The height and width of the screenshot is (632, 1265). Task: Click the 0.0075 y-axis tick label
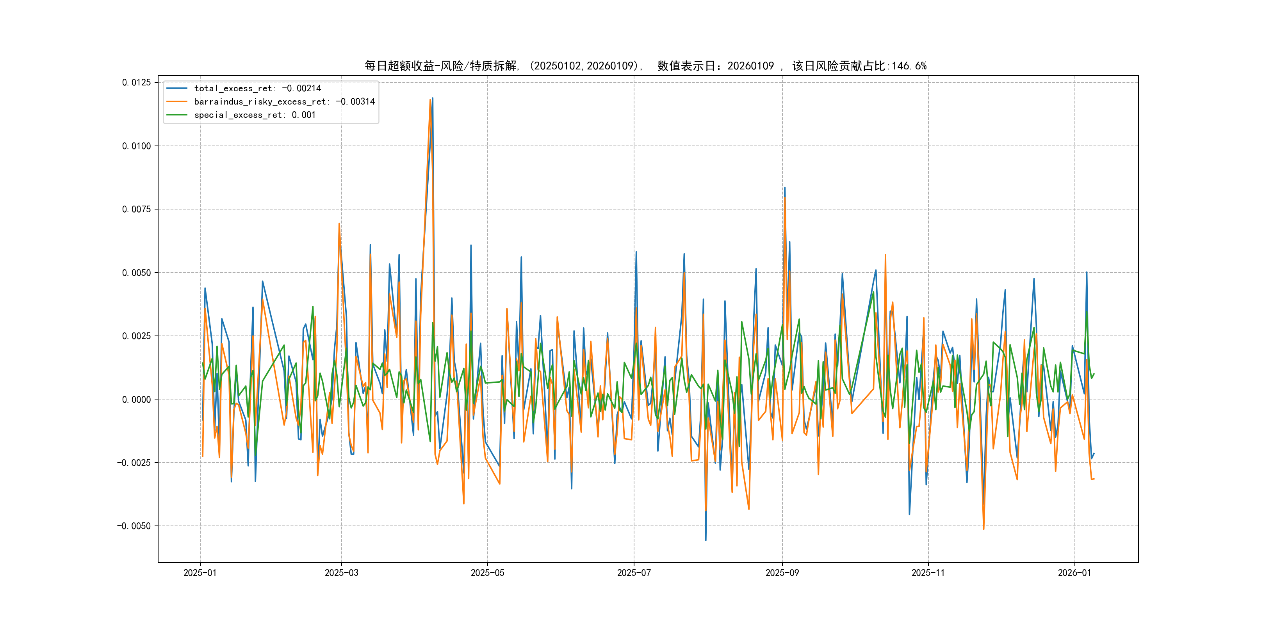point(137,209)
